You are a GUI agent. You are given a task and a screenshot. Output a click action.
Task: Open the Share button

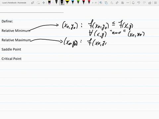click(150, 3)
